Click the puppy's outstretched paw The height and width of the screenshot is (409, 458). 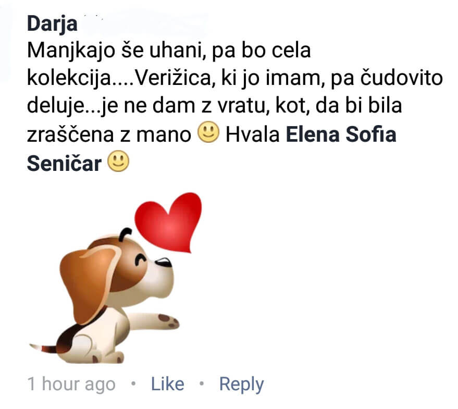coord(168,321)
